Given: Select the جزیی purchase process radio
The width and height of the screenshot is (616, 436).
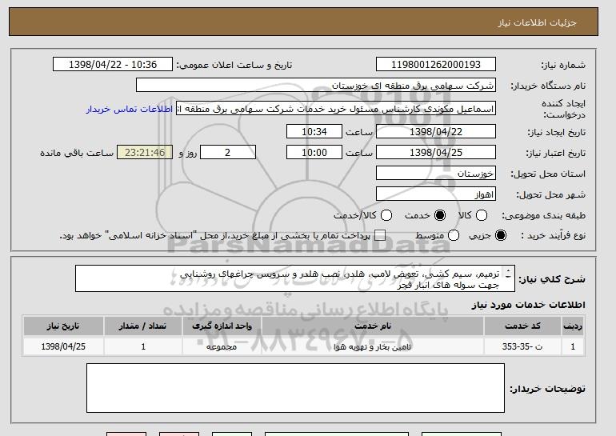Looking at the screenshot, I should [x=501, y=235].
